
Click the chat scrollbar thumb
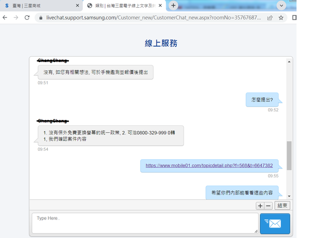tap(289, 156)
